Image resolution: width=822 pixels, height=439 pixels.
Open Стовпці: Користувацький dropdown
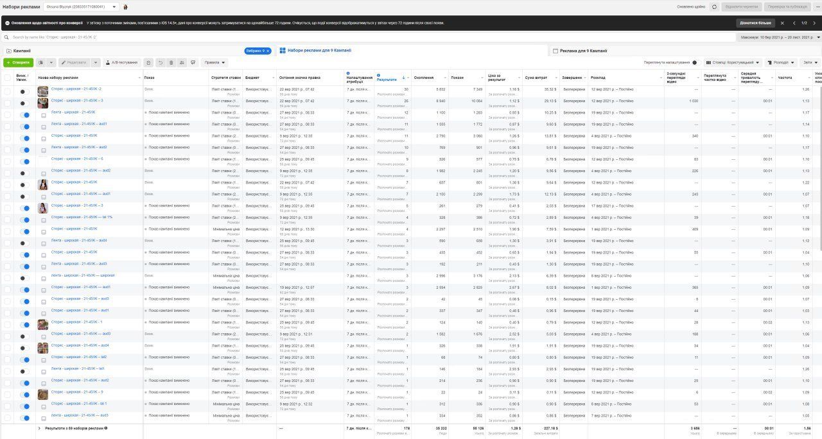tap(733, 63)
